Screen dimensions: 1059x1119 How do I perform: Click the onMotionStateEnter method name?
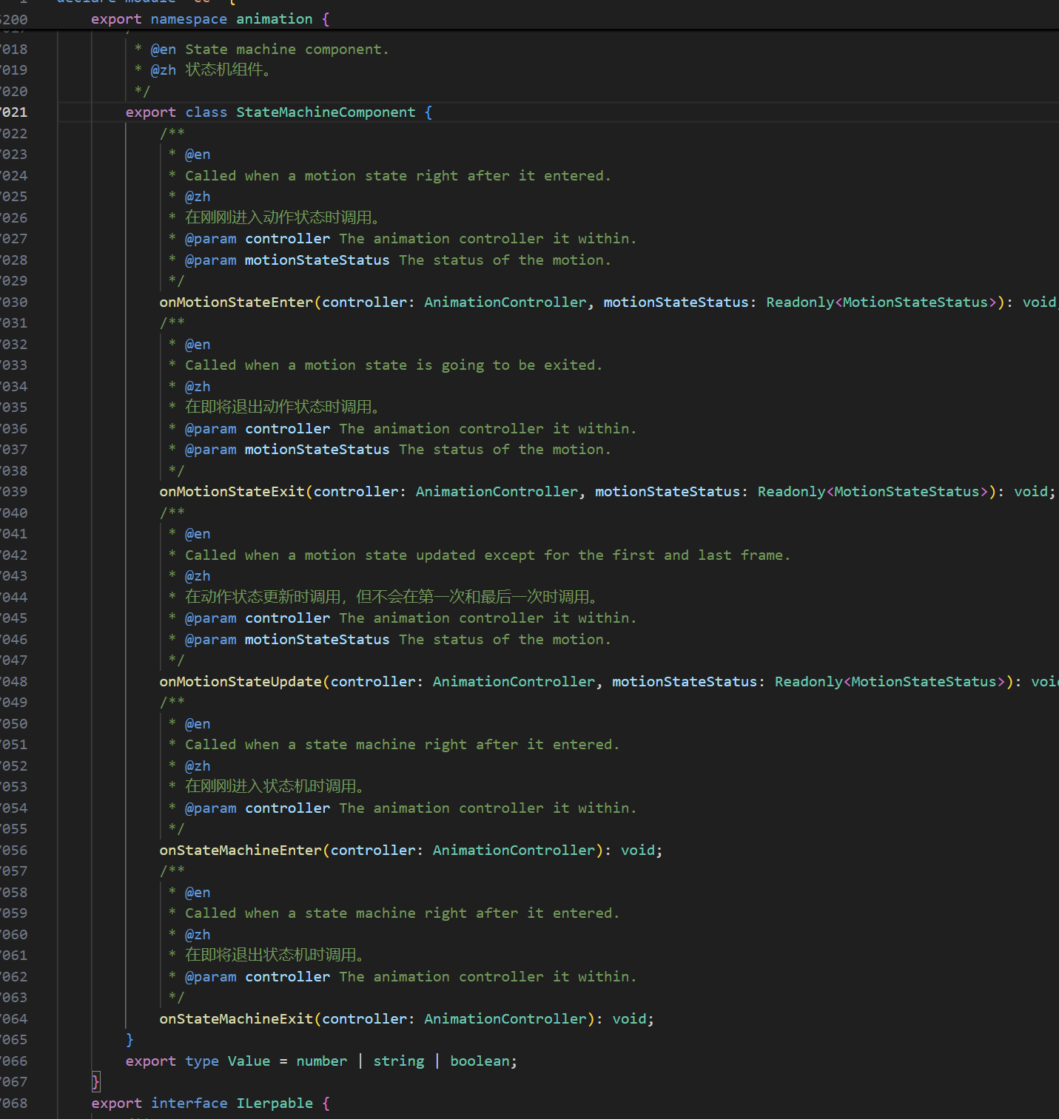pos(236,302)
